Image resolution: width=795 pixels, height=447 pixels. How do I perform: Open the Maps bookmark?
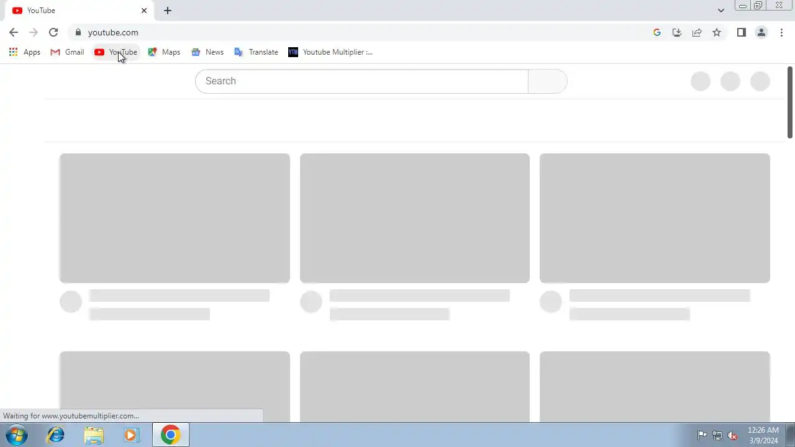coord(164,52)
